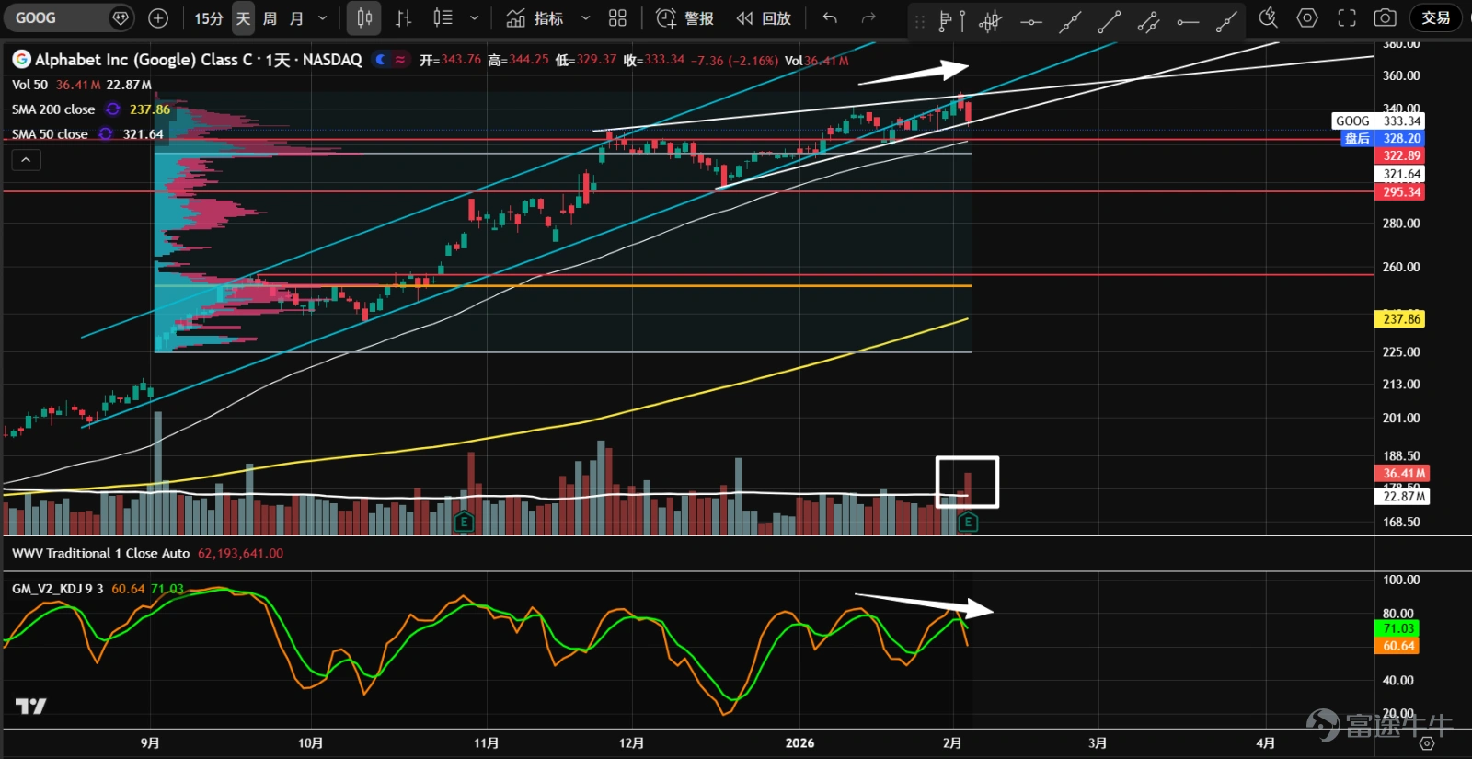Open the chart type dropdown arrow
1472x759 pixels.
[474, 17]
